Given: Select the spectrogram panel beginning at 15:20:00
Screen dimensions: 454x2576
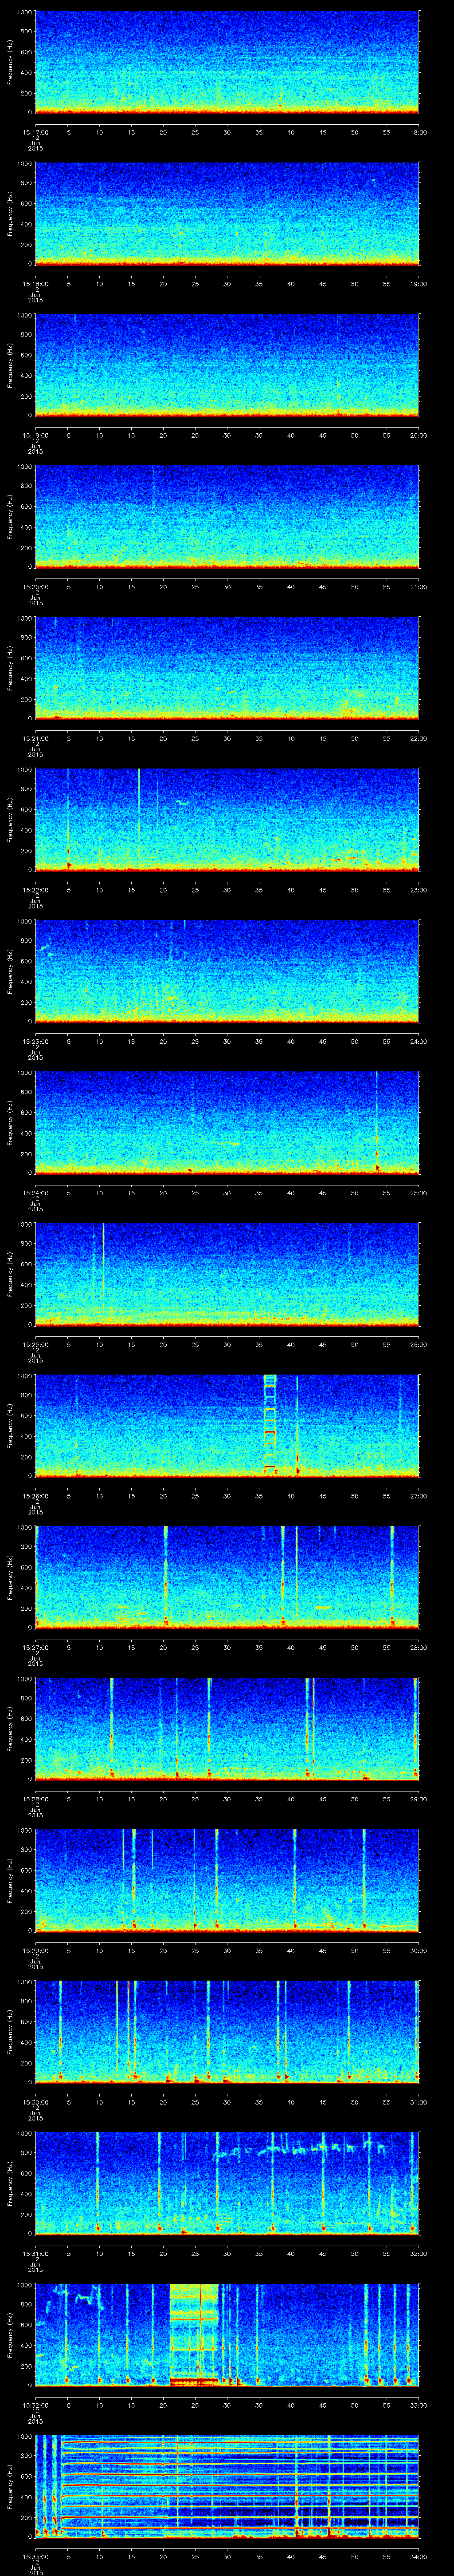Looking at the screenshot, I should coord(227,516).
